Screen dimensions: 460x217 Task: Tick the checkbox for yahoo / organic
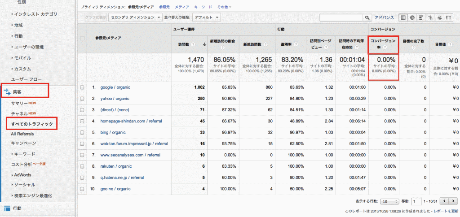pyautogui.click(x=82, y=99)
